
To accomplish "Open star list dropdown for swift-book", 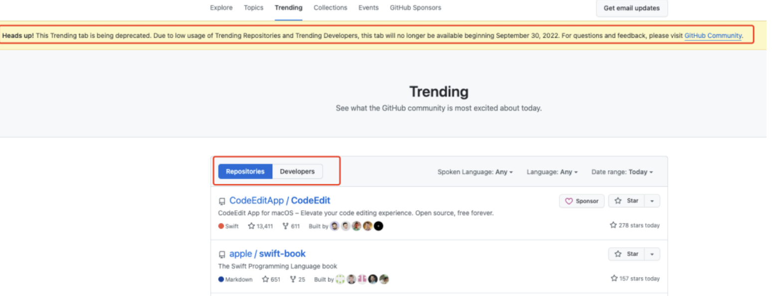I will coord(652,254).
